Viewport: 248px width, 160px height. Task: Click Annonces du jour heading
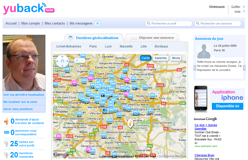coord(209,39)
